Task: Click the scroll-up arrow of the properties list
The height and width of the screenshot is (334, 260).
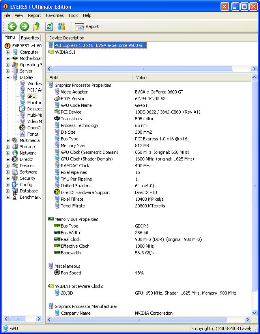Action: (254, 77)
